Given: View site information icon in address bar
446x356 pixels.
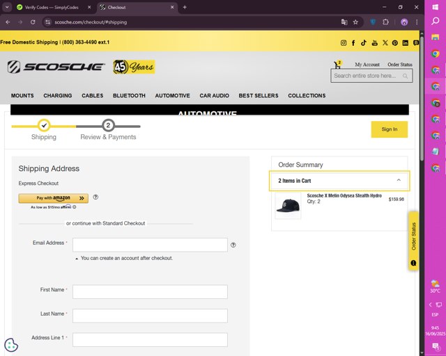Looking at the screenshot, I should tap(48, 22).
